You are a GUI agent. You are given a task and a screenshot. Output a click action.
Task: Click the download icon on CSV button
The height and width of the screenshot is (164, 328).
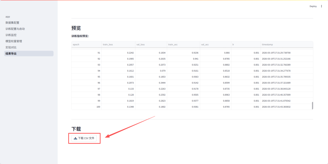coord(76,138)
